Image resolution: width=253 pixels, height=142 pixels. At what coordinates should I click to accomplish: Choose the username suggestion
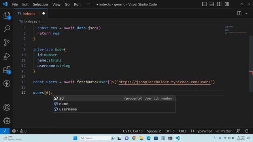(x=114, y=109)
